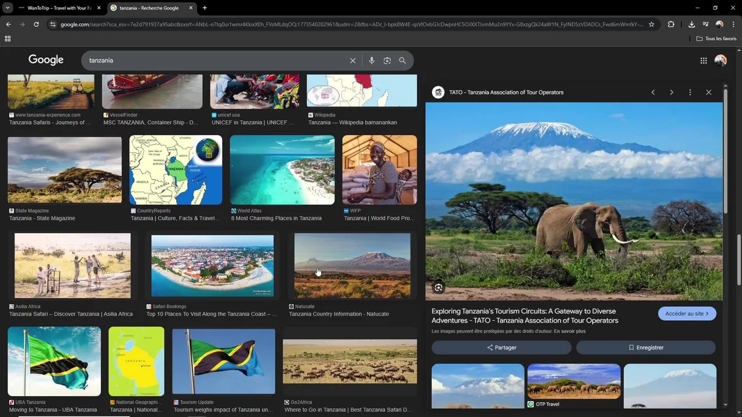Open the Tourism Update flag image
This screenshot has width=742, height=417.
pyautogui.click(x=224, y=361)
